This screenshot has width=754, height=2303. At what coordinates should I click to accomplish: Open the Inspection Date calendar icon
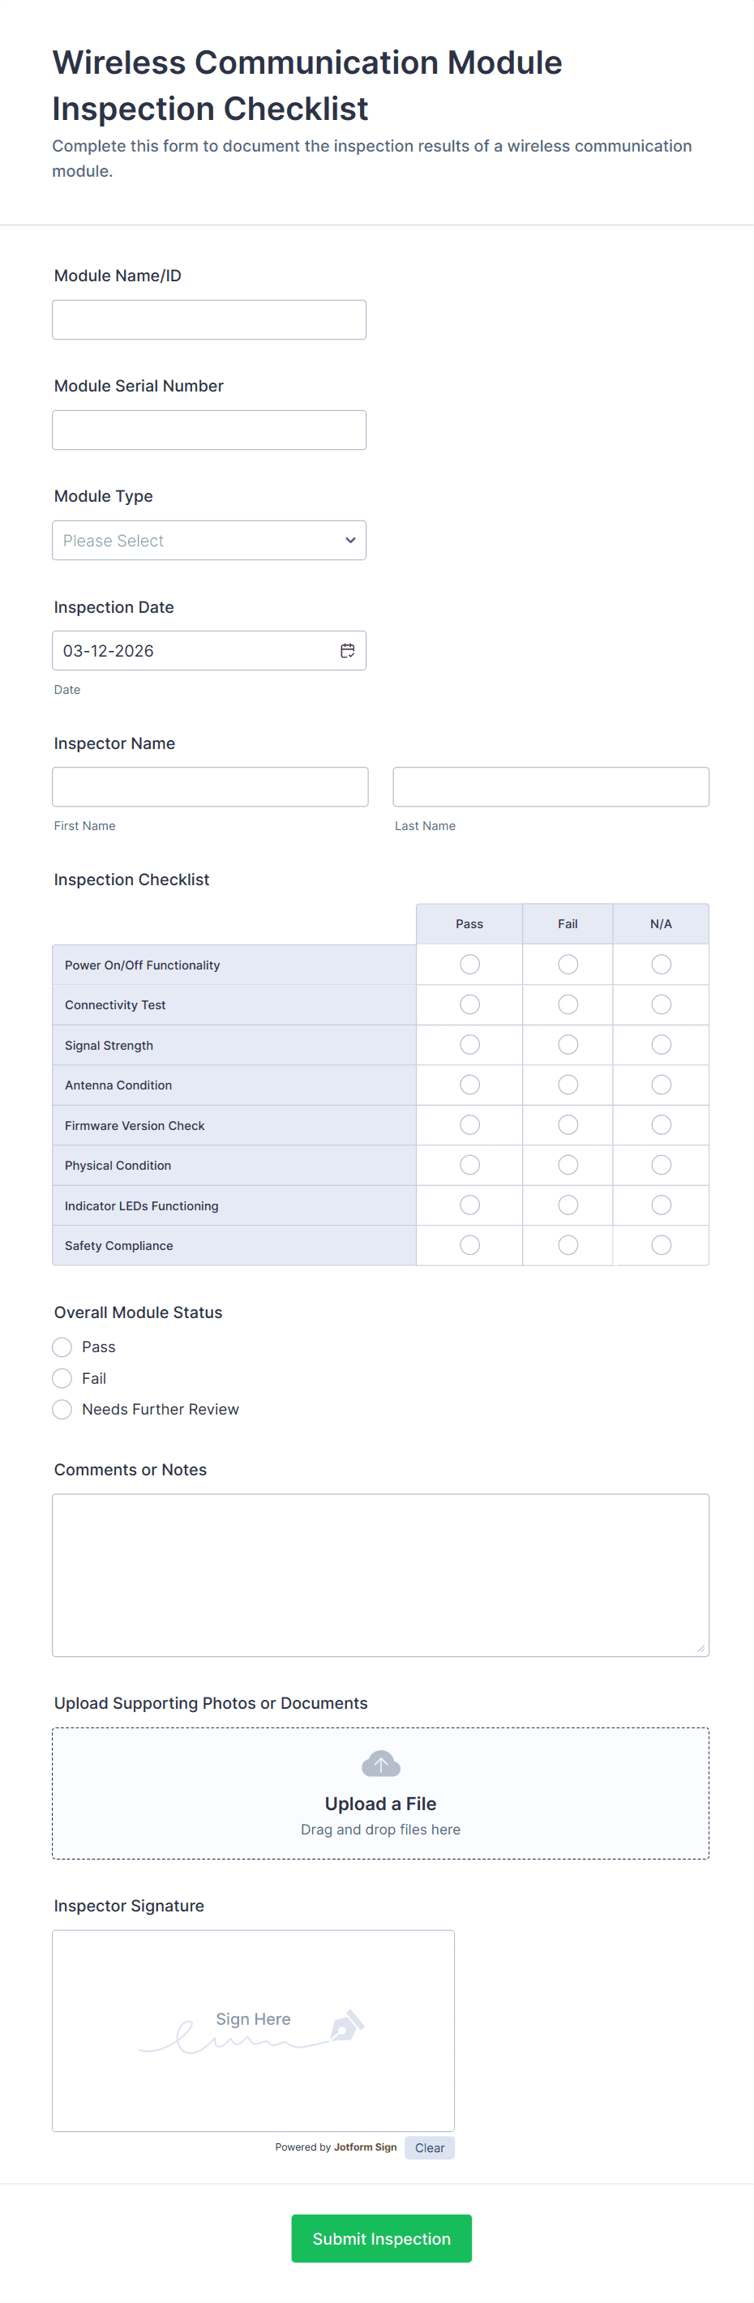347,651
